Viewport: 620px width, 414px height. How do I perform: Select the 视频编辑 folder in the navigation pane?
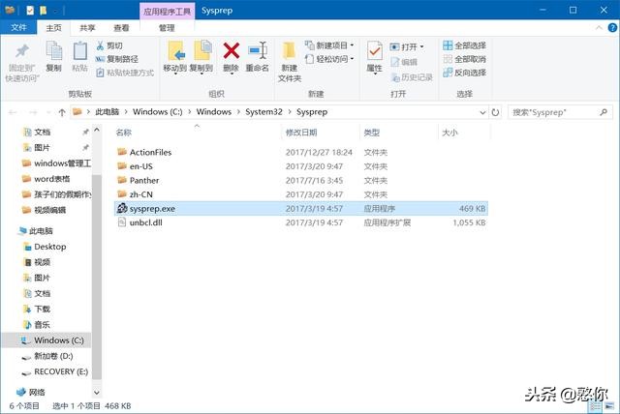click(x=49, y=210)
